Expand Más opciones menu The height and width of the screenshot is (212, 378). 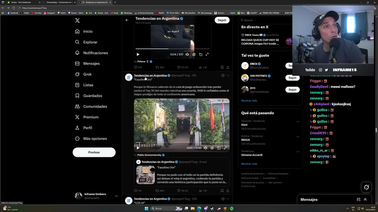click(x=91, y=139)
